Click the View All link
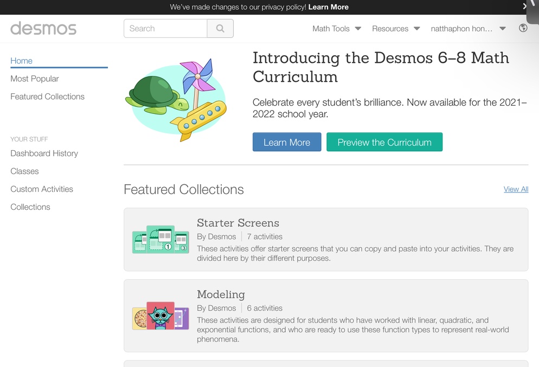Viewport: 539px width, 367px height. point(516,189)
